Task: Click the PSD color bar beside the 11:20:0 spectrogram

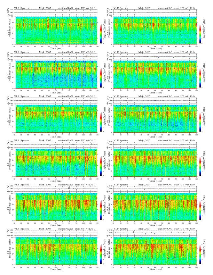Action: pyautogui.click(x=101, y=254)
